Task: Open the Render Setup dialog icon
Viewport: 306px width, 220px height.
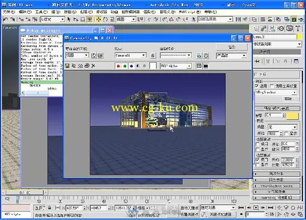Action: pos(287,19)
